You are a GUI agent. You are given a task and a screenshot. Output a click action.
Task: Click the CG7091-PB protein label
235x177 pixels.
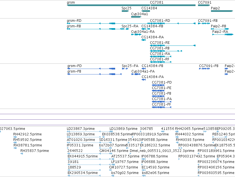point(208,66)
